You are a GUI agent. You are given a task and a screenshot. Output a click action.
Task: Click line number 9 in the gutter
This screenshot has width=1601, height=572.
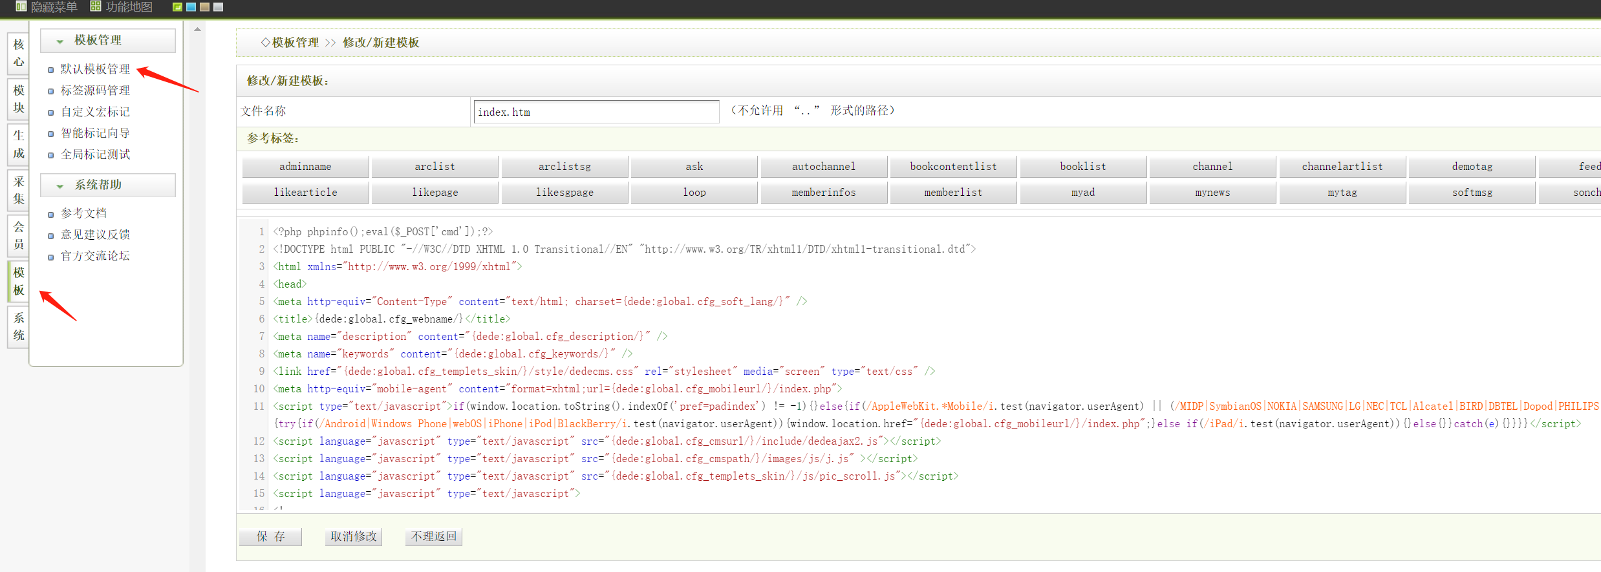point(261,371)
